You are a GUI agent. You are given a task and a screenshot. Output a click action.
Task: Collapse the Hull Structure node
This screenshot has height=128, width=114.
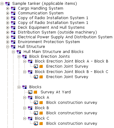7,47
